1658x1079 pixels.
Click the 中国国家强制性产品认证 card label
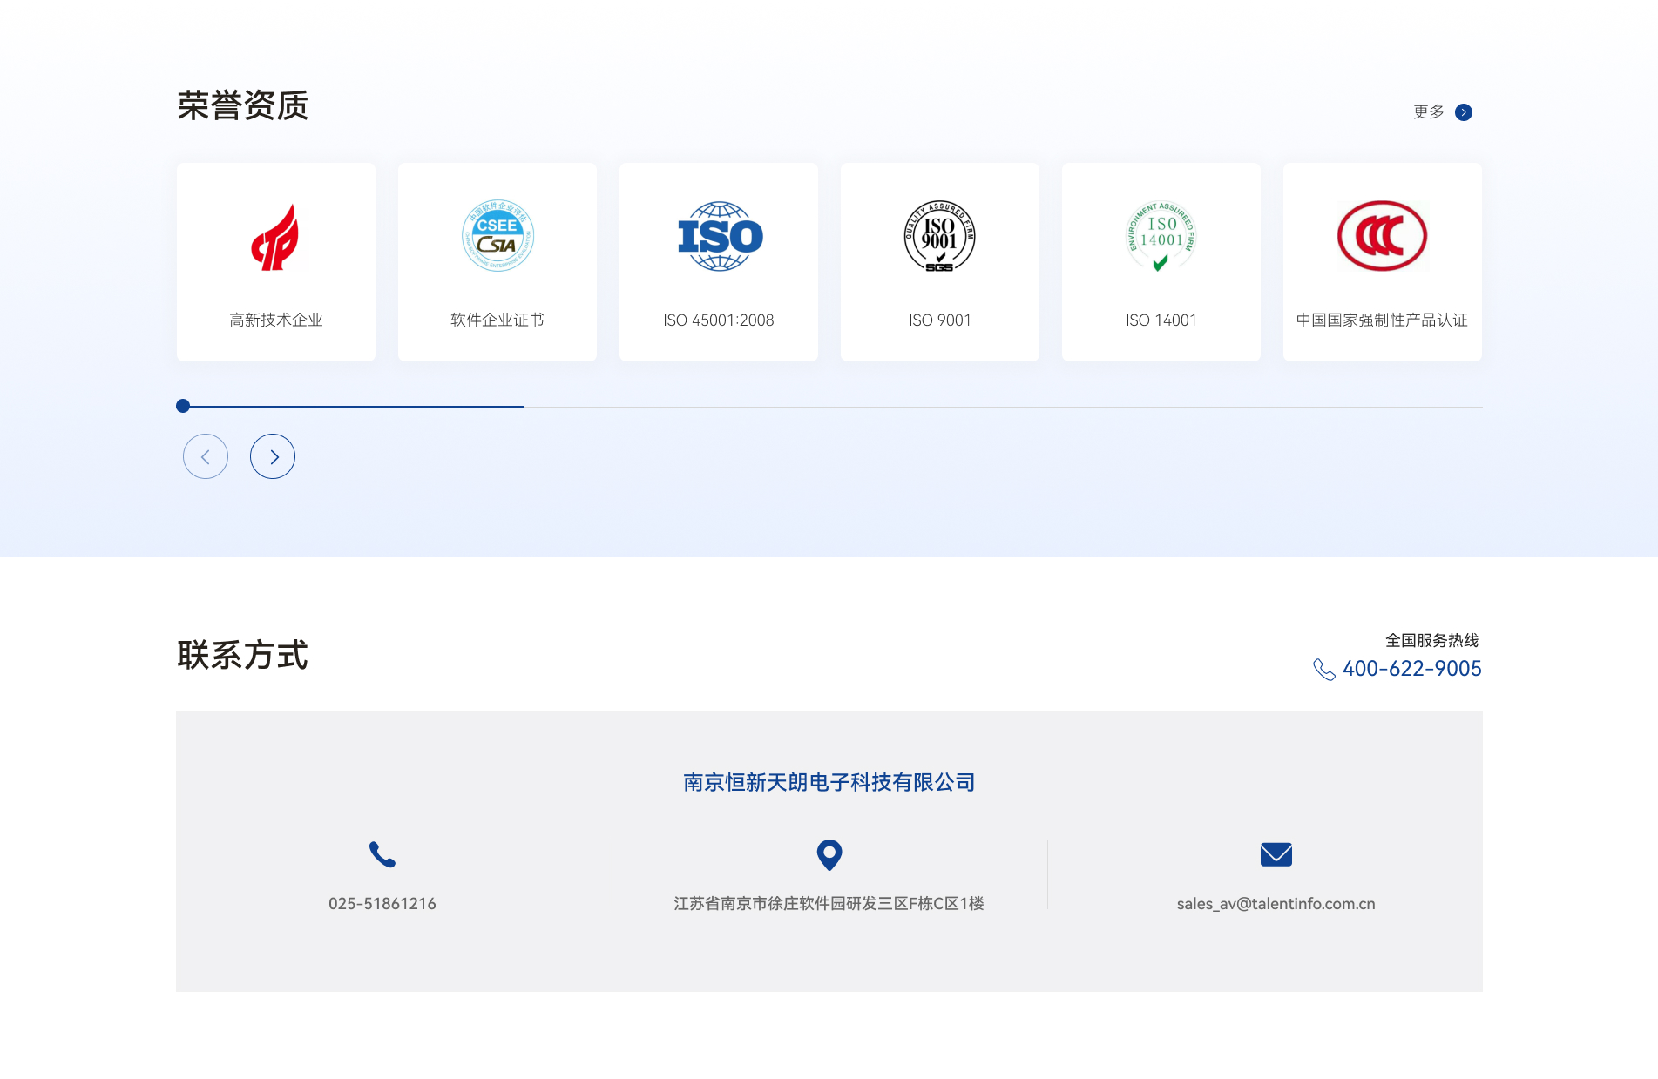pos(1383,320)
